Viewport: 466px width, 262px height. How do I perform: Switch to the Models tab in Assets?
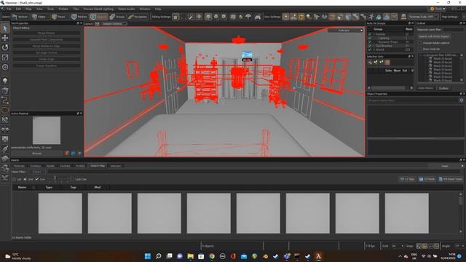50,166
